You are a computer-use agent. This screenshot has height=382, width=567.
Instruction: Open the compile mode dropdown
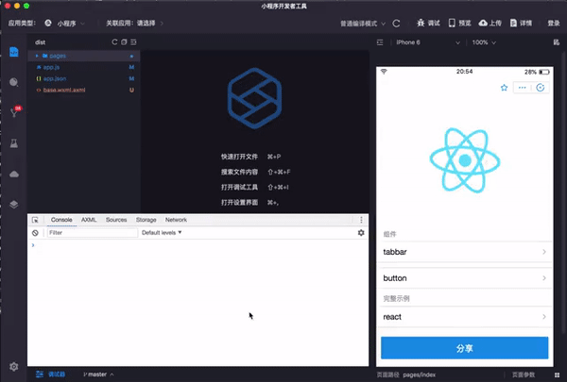(x=363, y=24)
